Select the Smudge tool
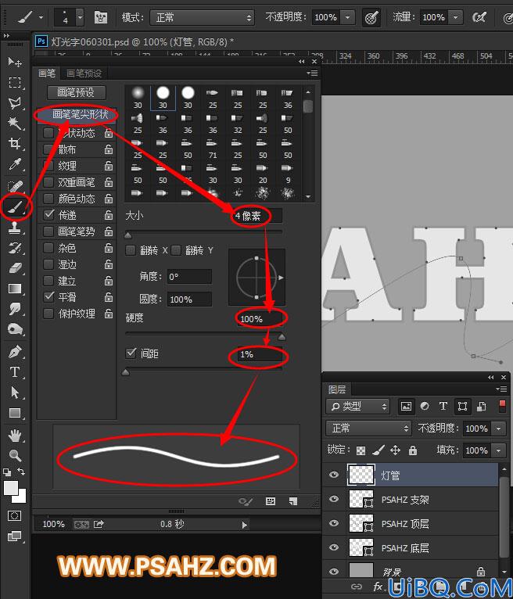The height and width of the screenshot is (599, 513). click(15, 309)
